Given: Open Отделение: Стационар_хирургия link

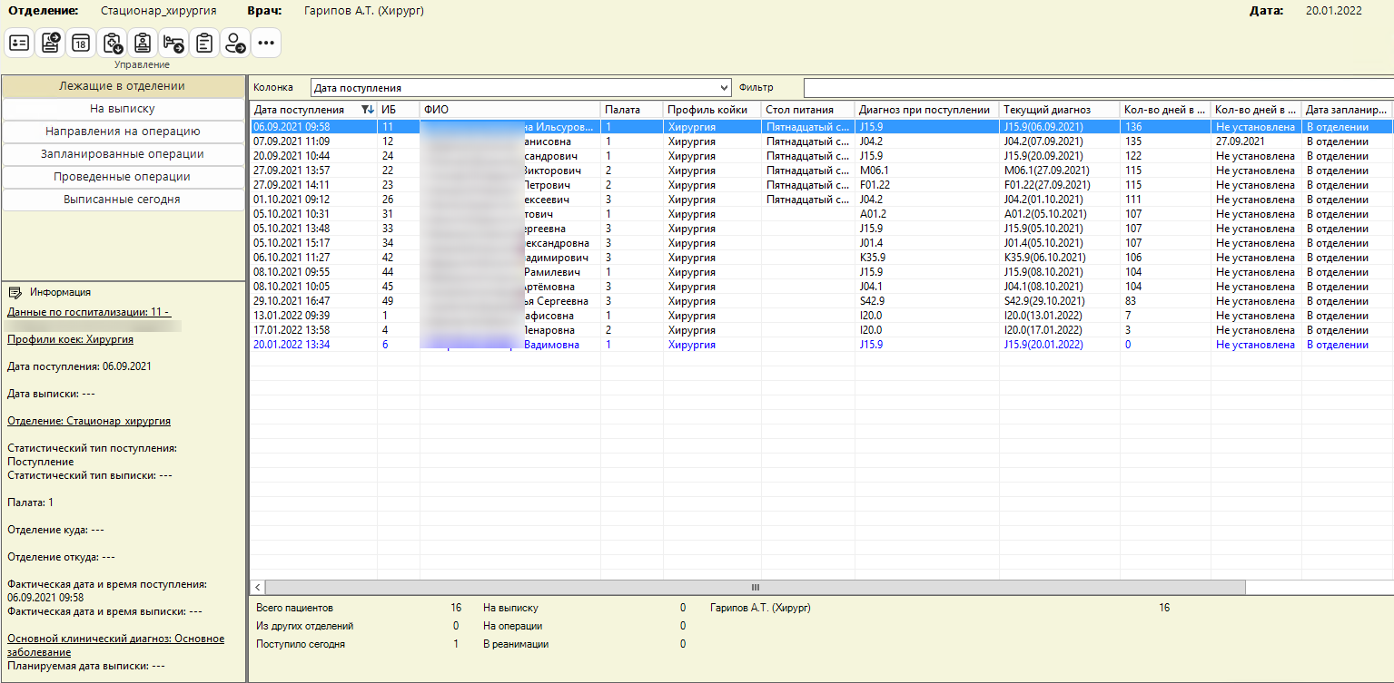Looking at the screenshot, I should pos(89,421).
